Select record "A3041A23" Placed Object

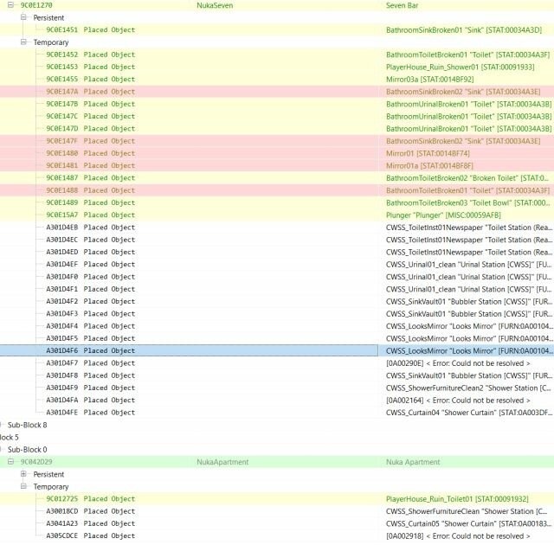coord(90,523)
